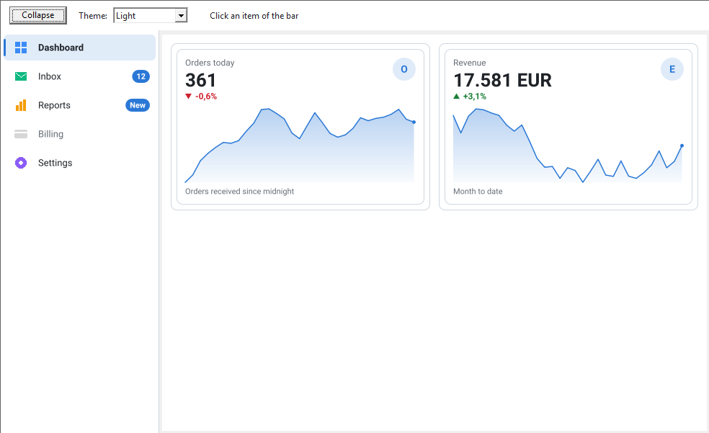Click the Dashboard grid icon
This screenshot has height=433, width=709.
[x=21, y=48]
